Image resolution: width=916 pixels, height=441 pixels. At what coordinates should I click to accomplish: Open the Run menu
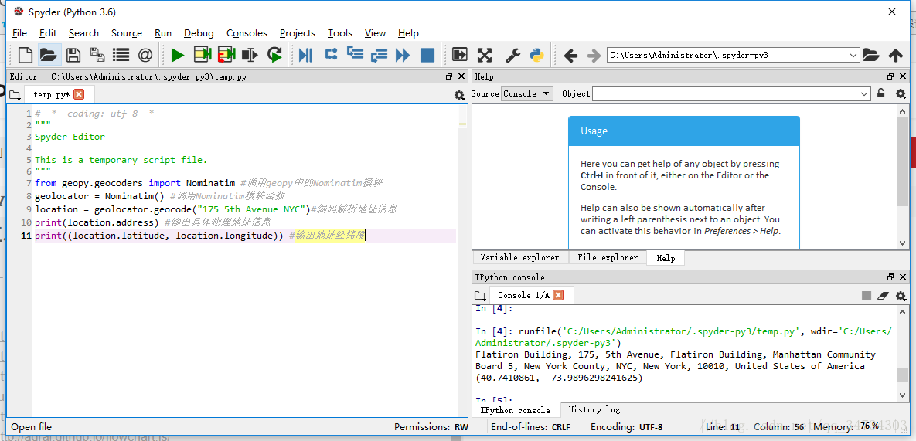point(163,33)
